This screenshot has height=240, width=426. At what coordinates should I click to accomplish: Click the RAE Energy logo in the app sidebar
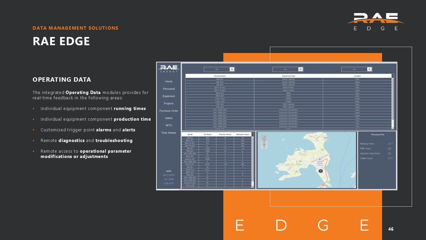[169, 69]
